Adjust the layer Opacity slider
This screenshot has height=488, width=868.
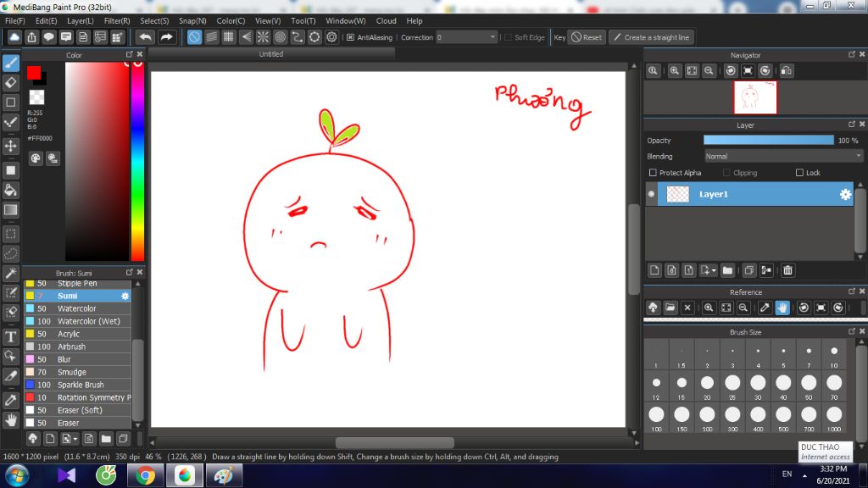(768, 141)
